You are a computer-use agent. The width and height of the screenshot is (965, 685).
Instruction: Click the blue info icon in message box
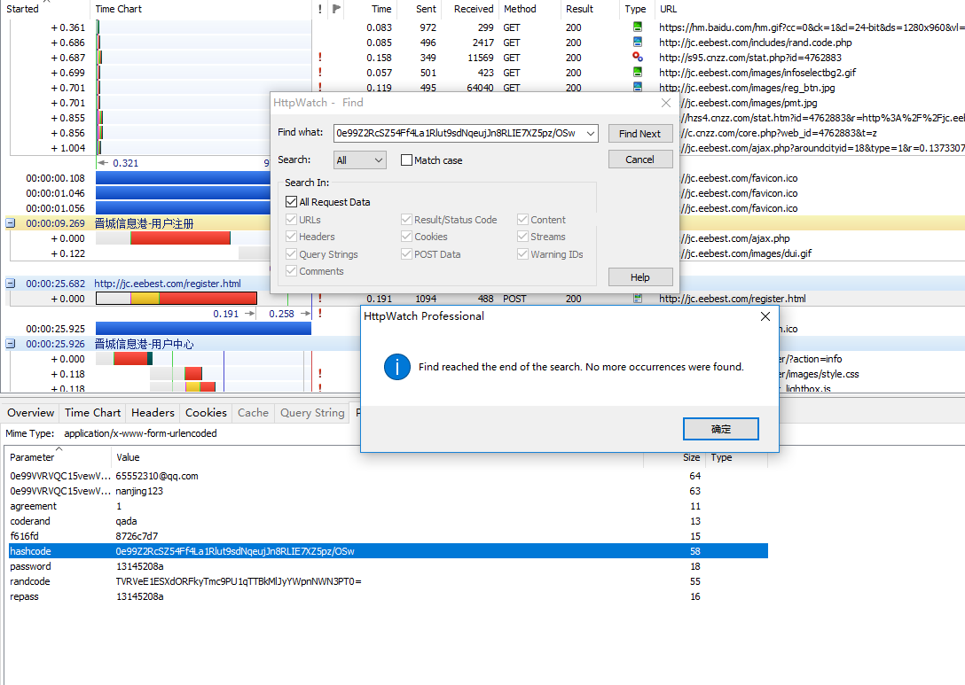[396, 367]
